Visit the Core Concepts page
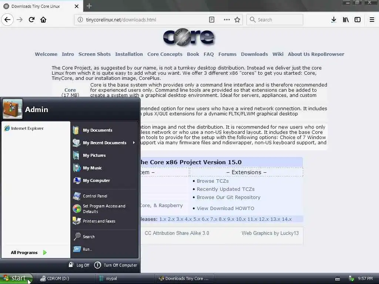 point(165,54)
